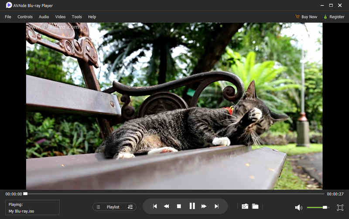Image resolution: width=349 pixels, height=219 pixels.
Task: Expand the Audio menu
Action: (44, 17)
